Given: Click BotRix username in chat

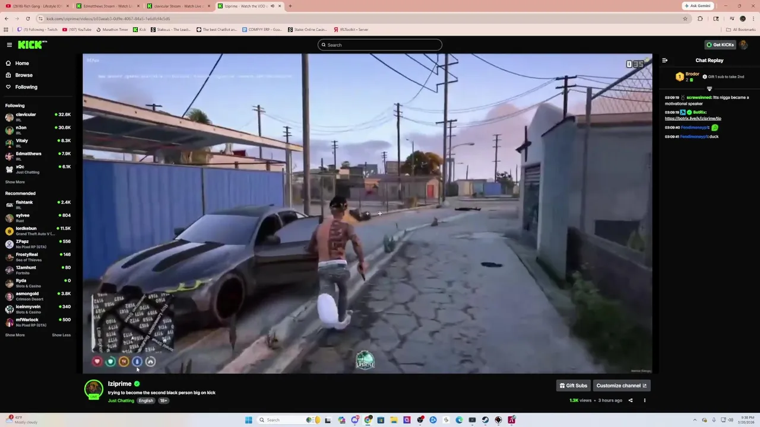Looking at the screenshot, I should pos(700,112).
